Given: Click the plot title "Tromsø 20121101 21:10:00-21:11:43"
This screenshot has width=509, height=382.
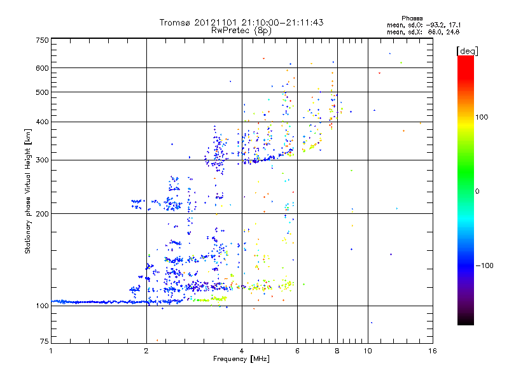Looking at the screenshot, I should pos(241,22).
